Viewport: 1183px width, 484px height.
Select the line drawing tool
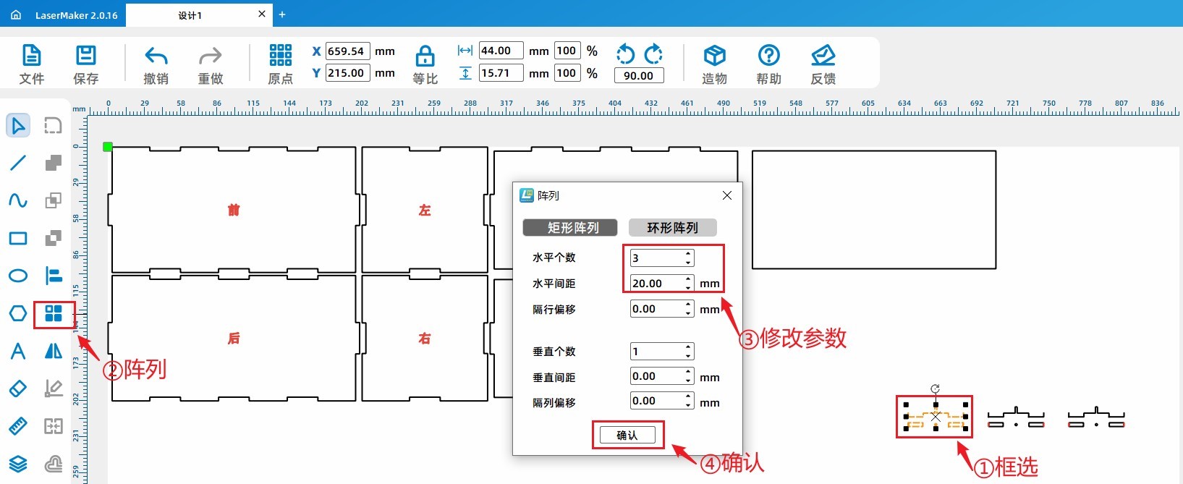tap(18, 163)
